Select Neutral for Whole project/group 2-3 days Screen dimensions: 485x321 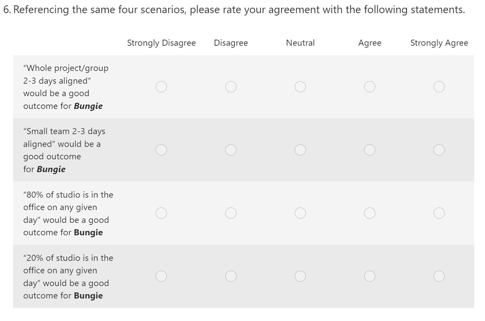tap(300, 87)
